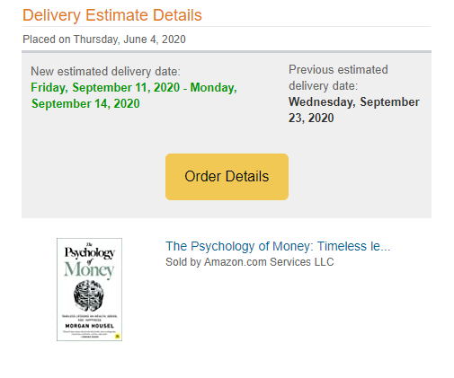Click the small yellow badge on book cover
Image resolution: width=454 pixels, height=378 pixels.
coord(118,336)
